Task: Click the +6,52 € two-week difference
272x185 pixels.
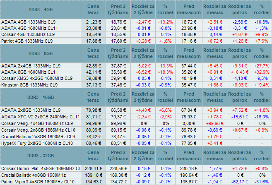Action: (143, 72)
